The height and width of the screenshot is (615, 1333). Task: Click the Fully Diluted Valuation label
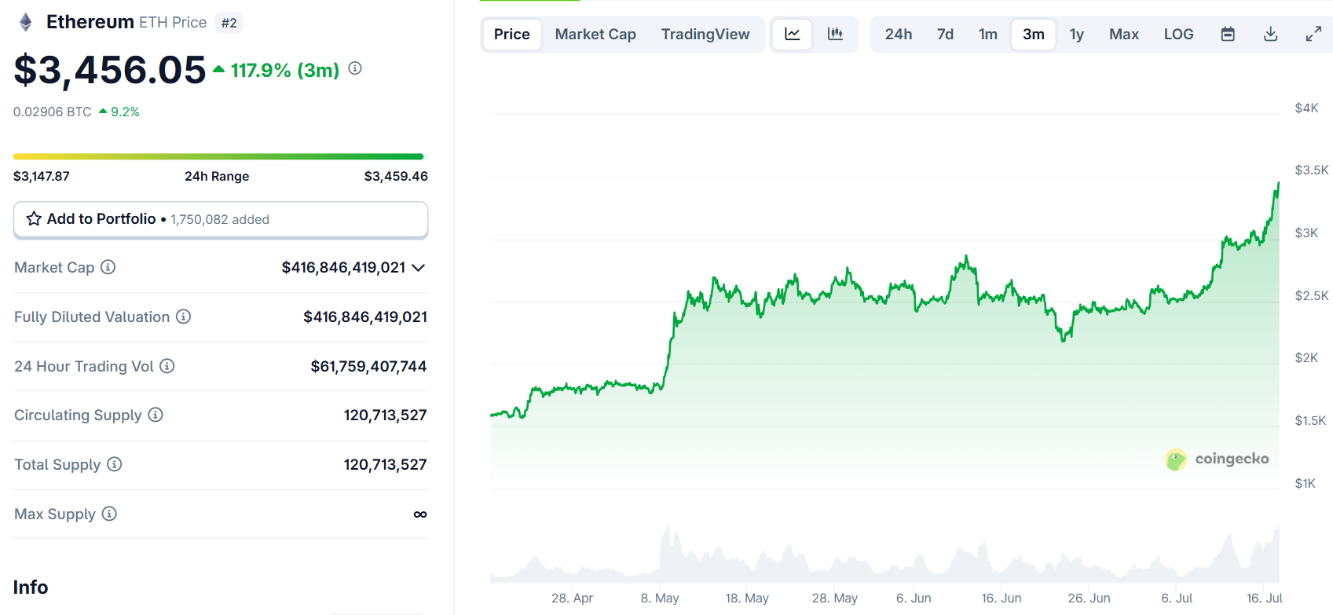[x=92, y=317]
